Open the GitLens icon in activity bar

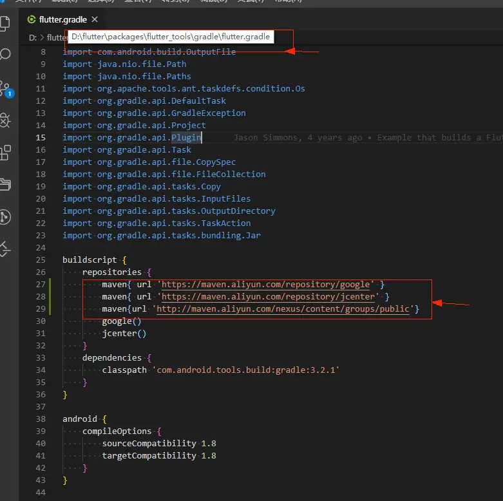click(5, 216)
